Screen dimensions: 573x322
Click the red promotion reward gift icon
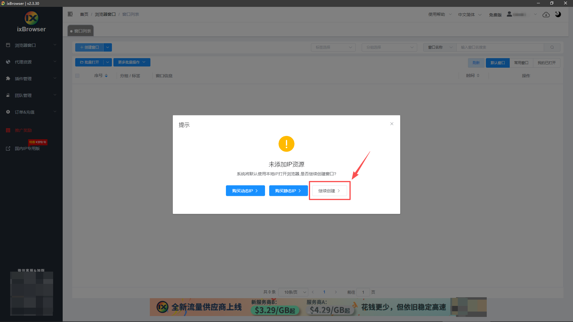tap(8, 130)
